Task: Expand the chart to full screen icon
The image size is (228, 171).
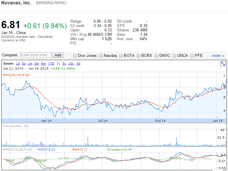Action: point(223,64)
